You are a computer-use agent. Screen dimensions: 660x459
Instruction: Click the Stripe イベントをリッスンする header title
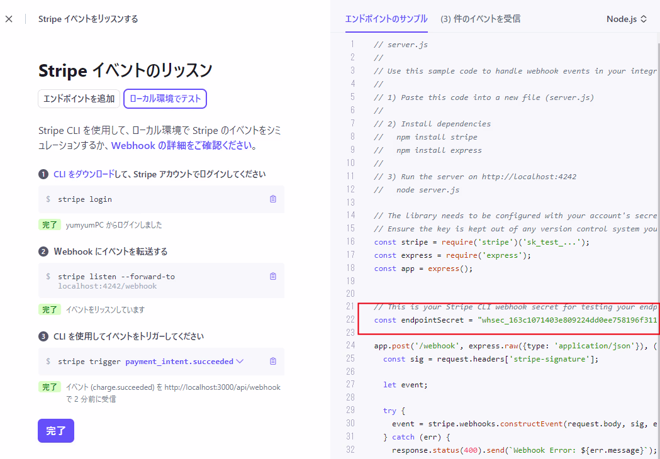point(88,19)
